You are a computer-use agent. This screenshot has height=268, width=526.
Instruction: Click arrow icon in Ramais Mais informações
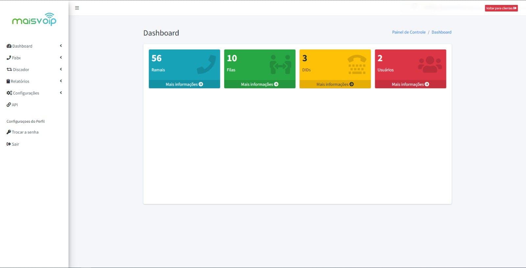coord(201,84)
